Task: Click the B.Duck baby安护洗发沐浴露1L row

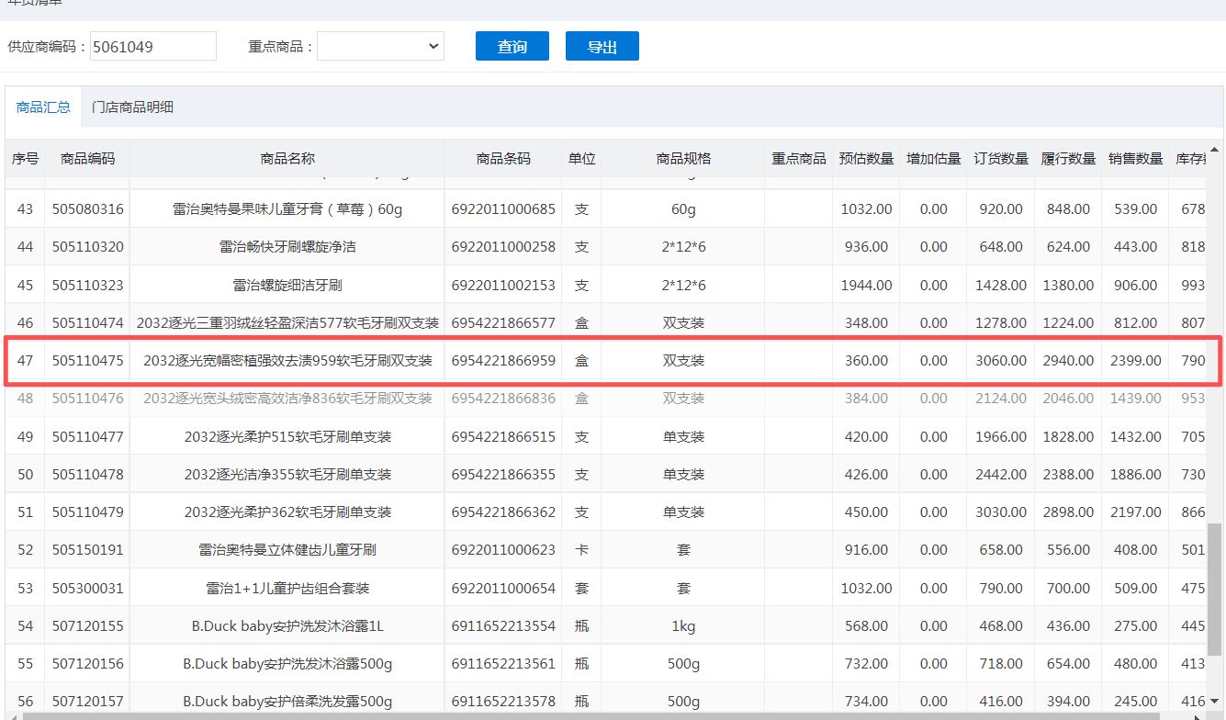Action: 287,626
